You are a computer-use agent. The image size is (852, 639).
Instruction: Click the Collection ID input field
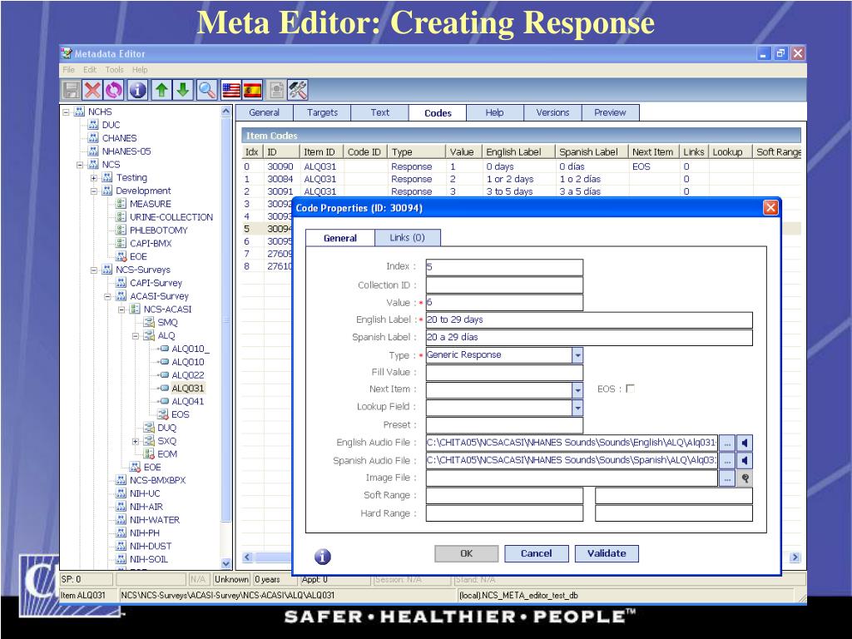click(504, 285)
